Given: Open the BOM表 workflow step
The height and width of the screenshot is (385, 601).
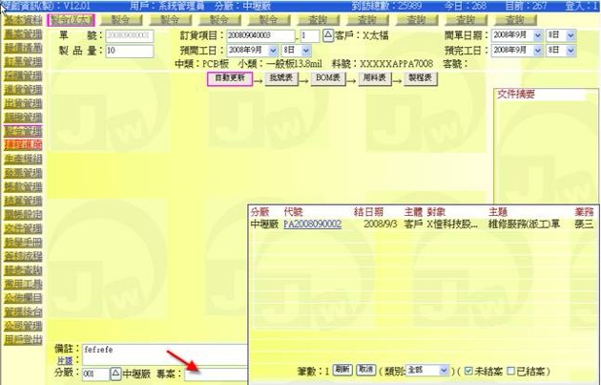Looking at the screenshot, I should pyautogui.click(x=328, y=79).
